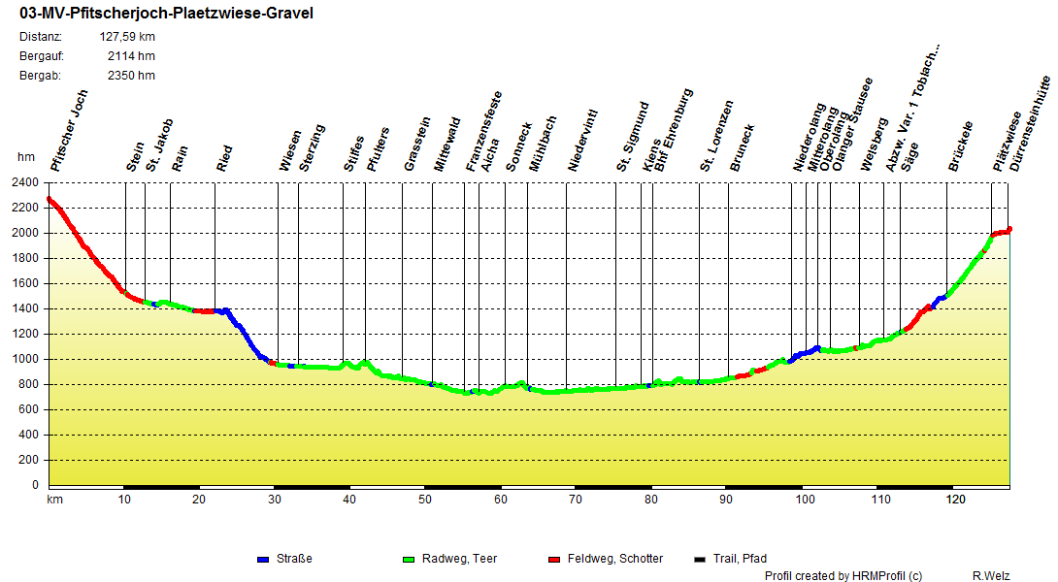Screen dimensions: 1058x582
Task: Select the Bruneck waypoint marker line
Action: [x=731, y=291]
